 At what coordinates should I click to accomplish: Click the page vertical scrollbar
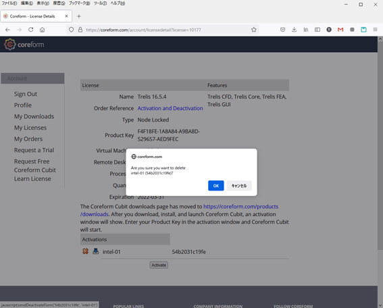click(x=380, y=146)
